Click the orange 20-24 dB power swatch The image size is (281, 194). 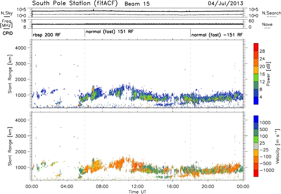pos(256,62)
